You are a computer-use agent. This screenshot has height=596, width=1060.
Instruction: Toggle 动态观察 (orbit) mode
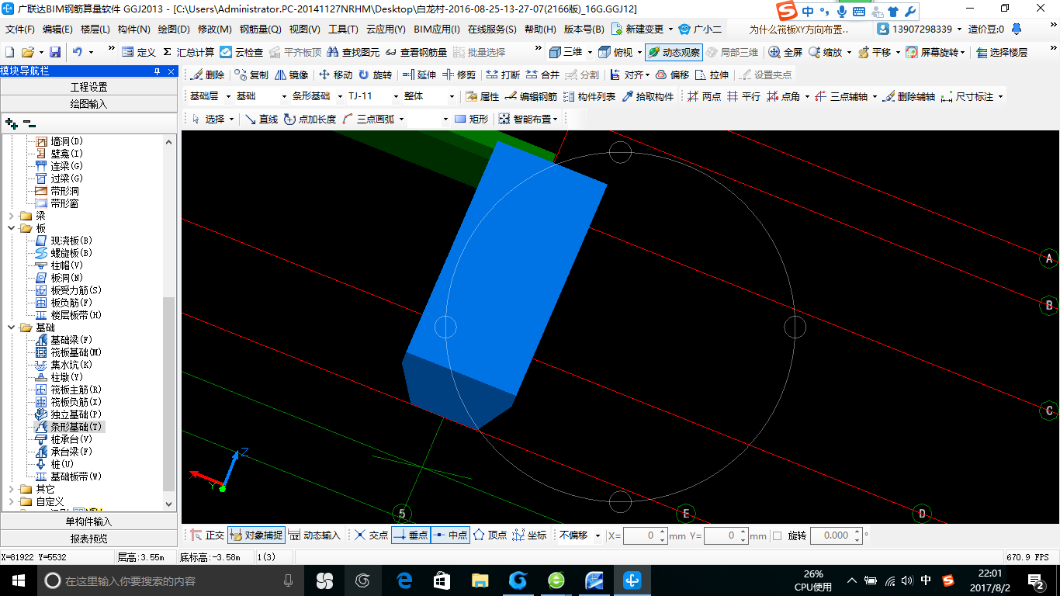[x=674, y=52]
